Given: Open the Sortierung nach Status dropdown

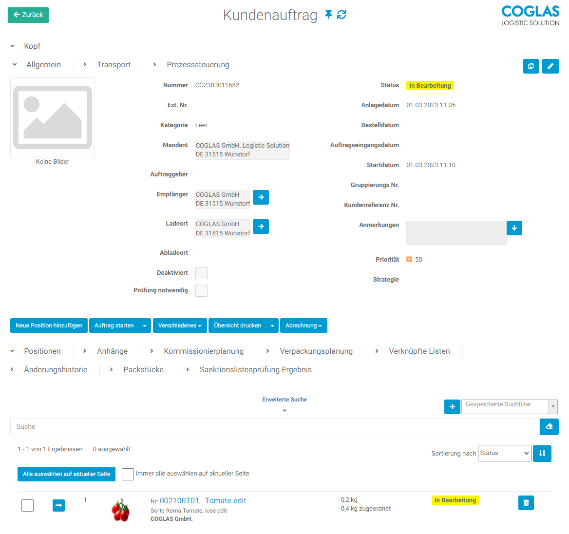Looking at the screenshot, I should 504,453.
